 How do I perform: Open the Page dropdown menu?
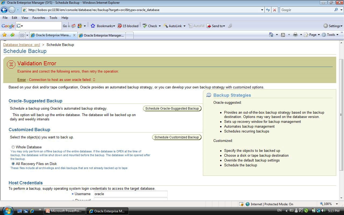pos(313,35)
